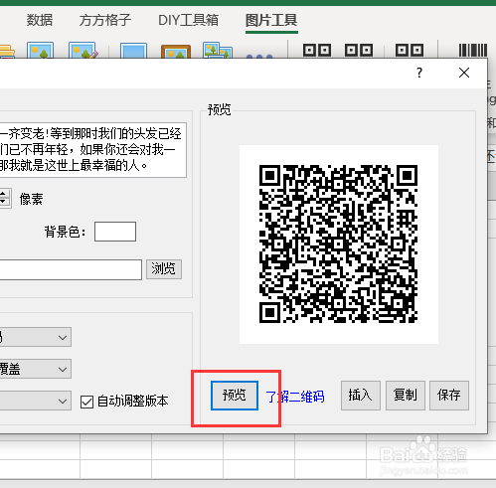Screen dimensions: 496x488
Task: Click the QR code preview image
Action: [x=339, y=244]
